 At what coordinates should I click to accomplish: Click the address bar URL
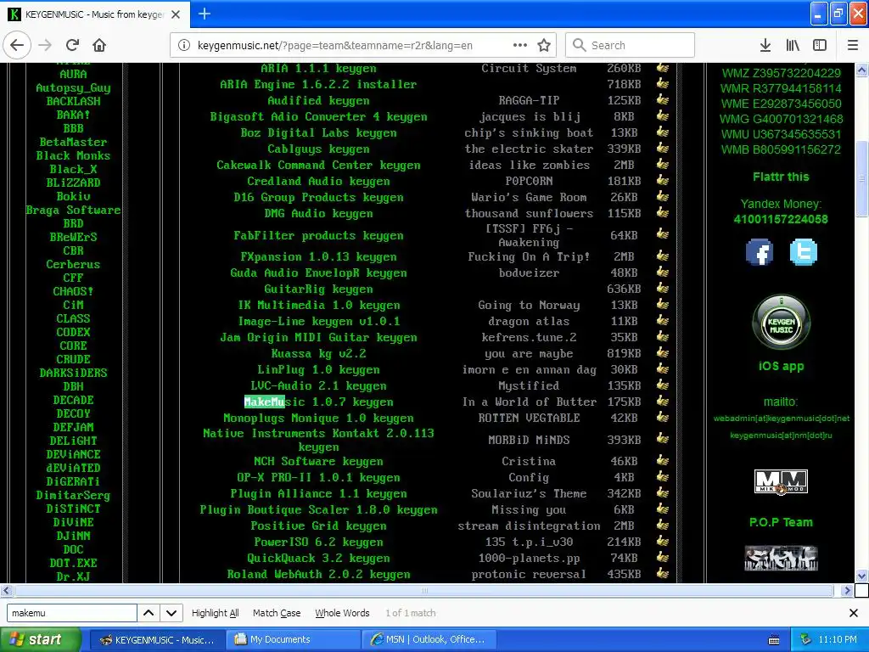[x=334, y=46]
